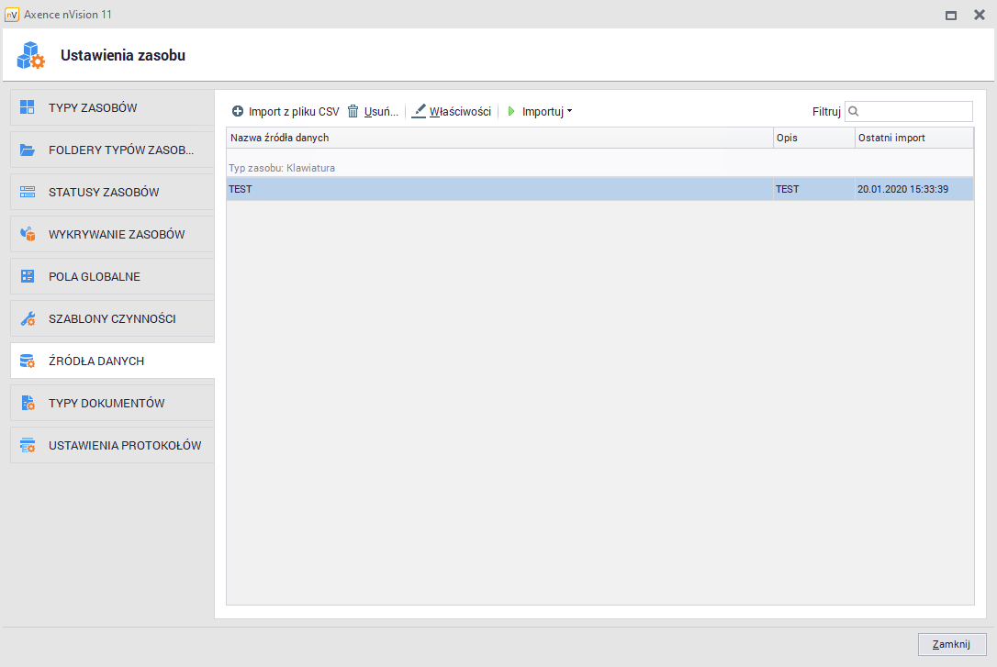Click the wrench icon for Szablony czynności
Viewport: 997px width, 667px height.
(x=28, y=318)
